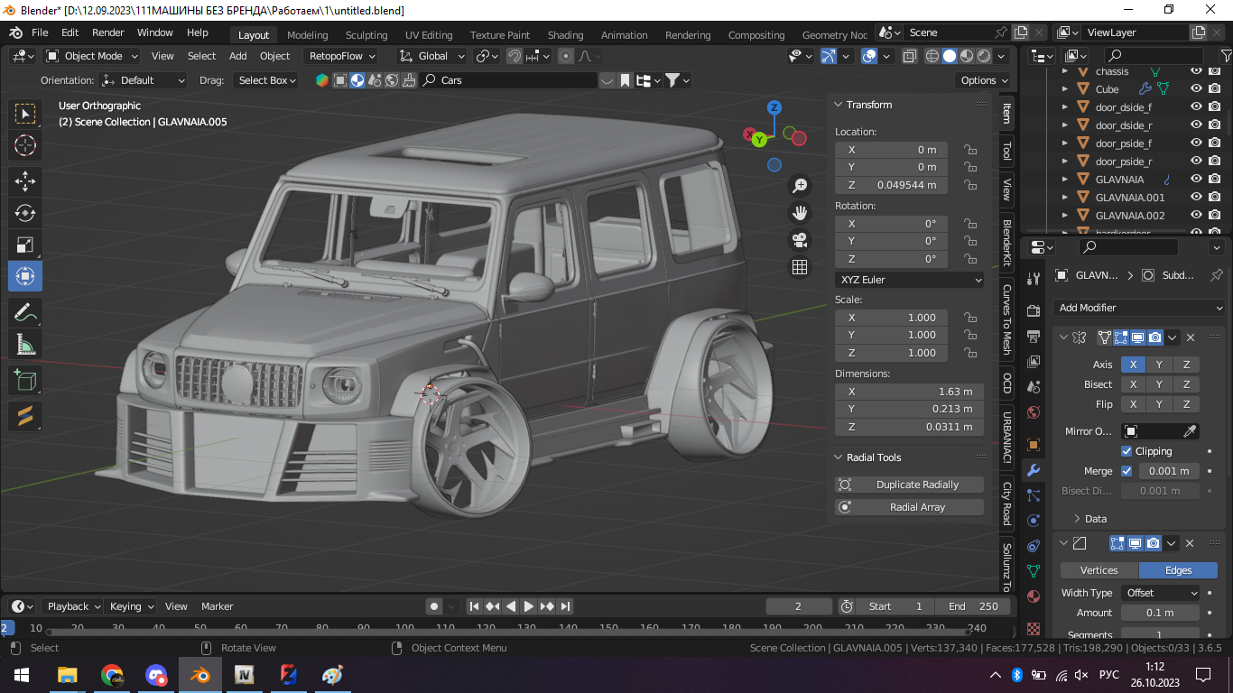The height and width of the screenshot is (693, 1233).
Task: Click the pan view hand icon
Action: pos(799,213)
